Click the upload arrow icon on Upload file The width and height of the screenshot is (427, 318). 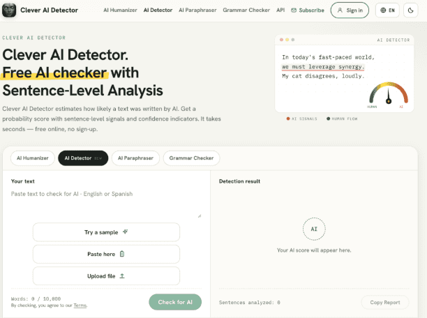coord(122,275)
